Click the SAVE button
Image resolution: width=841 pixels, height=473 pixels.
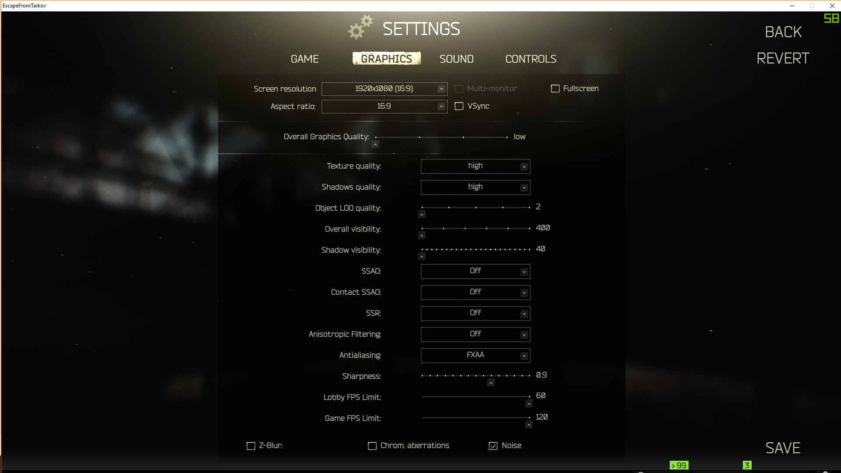coord(783,448)
